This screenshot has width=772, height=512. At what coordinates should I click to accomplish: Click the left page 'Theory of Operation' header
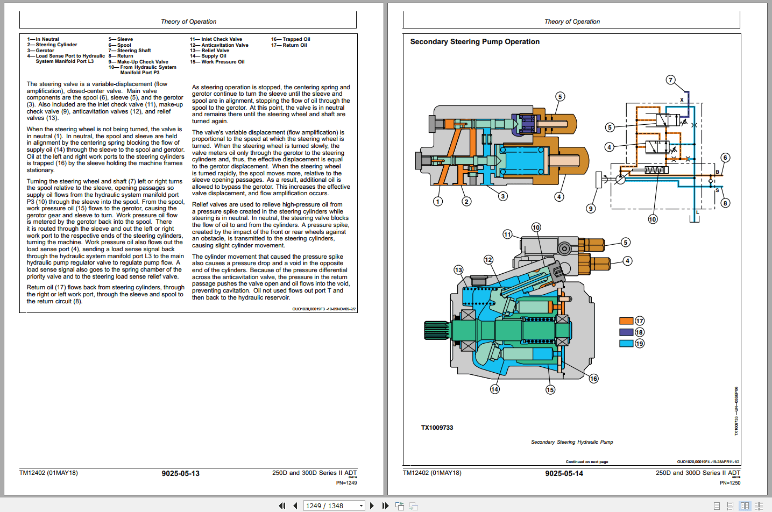pos(188,22)
